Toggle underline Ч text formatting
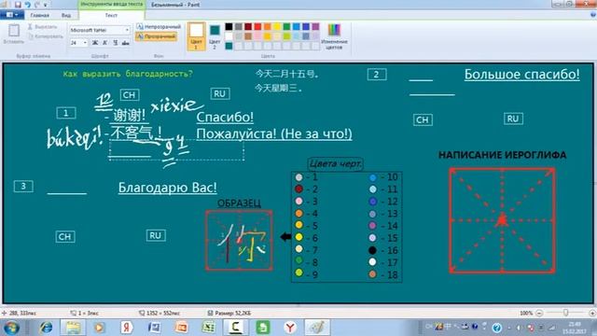 [116, 43]
